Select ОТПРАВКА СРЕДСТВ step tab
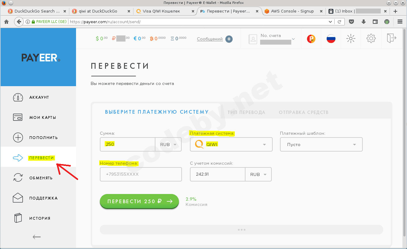The height and width of the screenshot is (249, 407). coord(304,112)
